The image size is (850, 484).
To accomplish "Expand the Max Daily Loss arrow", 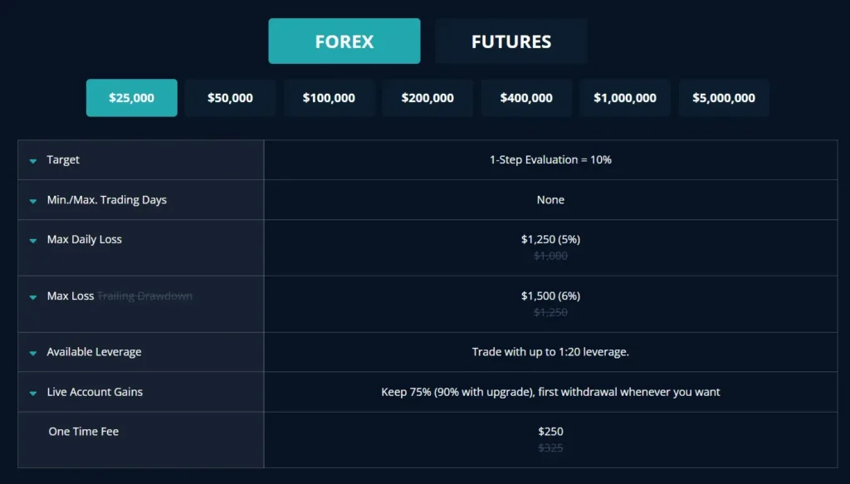I will (x=33, y=241).
